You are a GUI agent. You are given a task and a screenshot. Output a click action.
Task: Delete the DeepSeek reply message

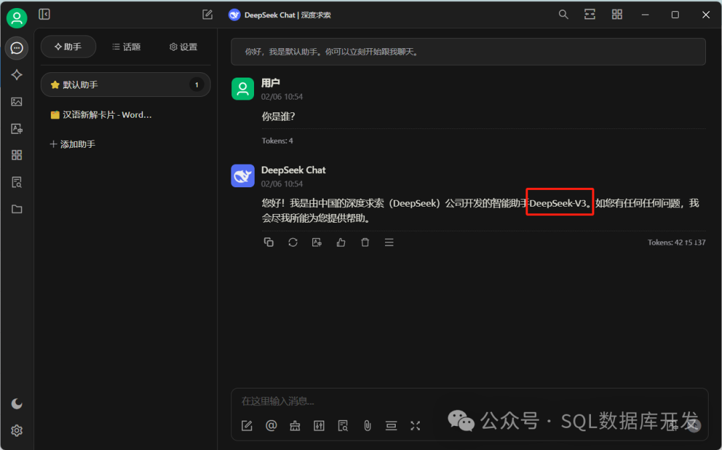point(365,242)
